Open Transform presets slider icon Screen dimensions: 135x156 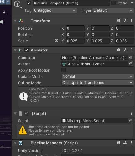[125, 21]
